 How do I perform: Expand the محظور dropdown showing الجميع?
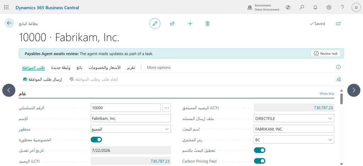[x=131, y=129]
